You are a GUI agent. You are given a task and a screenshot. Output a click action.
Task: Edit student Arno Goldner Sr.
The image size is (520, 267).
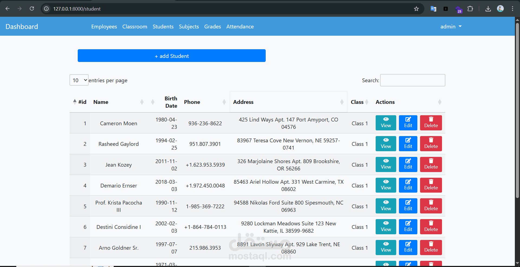408,248
